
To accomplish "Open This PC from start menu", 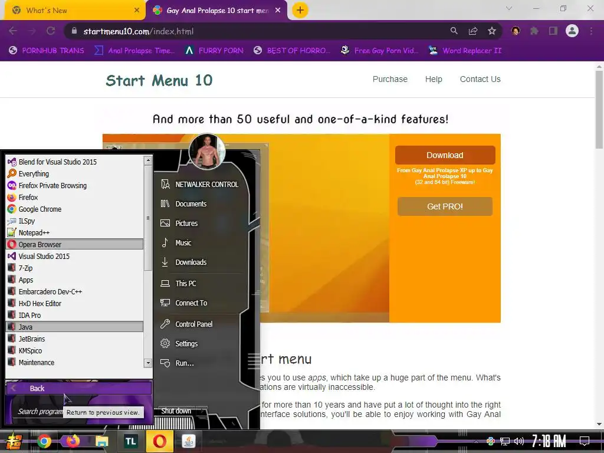I will (x=178, y=284).
